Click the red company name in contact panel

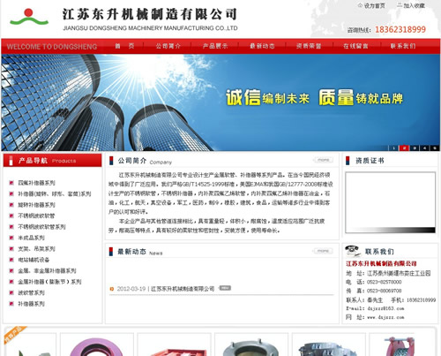point(381,263)
